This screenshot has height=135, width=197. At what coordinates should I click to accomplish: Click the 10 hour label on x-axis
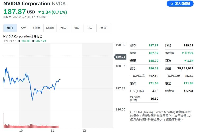[x=21, y=131]
